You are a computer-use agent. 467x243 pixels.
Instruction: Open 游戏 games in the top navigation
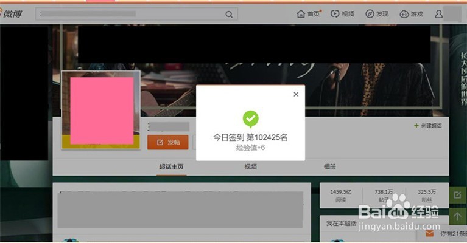point(412,13)
